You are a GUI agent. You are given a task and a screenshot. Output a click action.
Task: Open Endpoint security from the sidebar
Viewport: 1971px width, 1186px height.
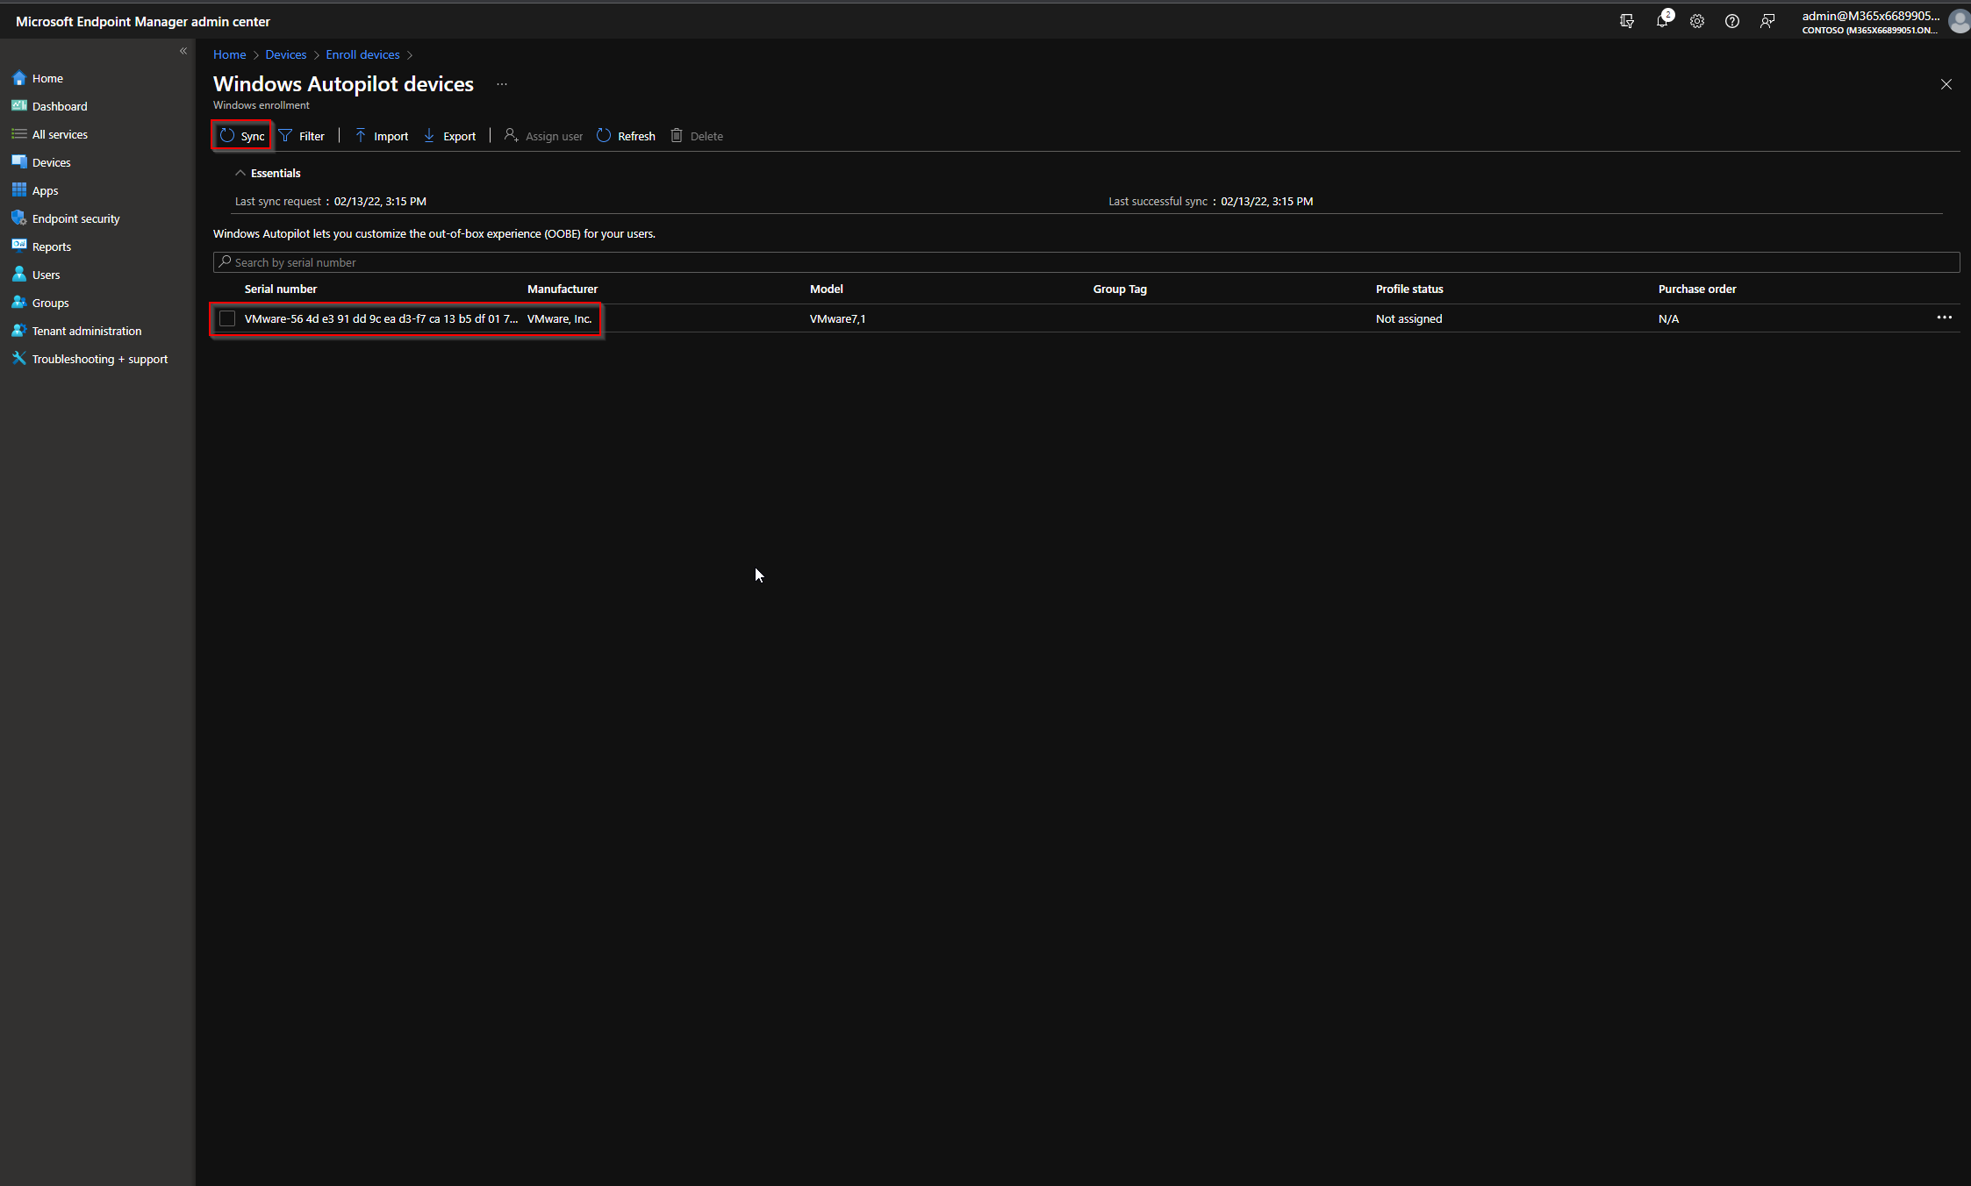(x=75, y=218)
